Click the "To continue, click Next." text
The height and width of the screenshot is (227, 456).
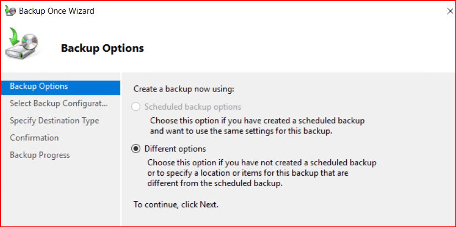(176, 204)
